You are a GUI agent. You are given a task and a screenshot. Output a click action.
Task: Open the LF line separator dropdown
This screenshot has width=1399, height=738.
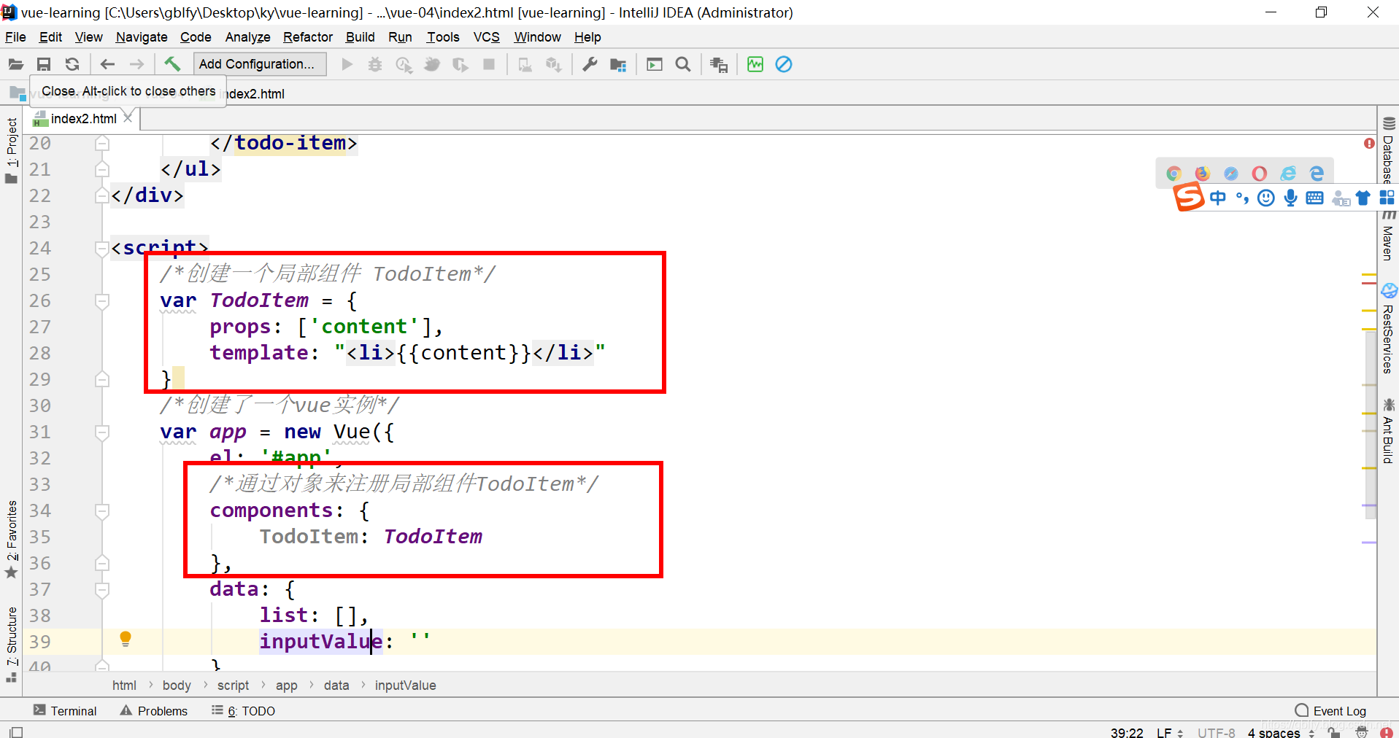pyautogui.click(x=1169, y=732)
